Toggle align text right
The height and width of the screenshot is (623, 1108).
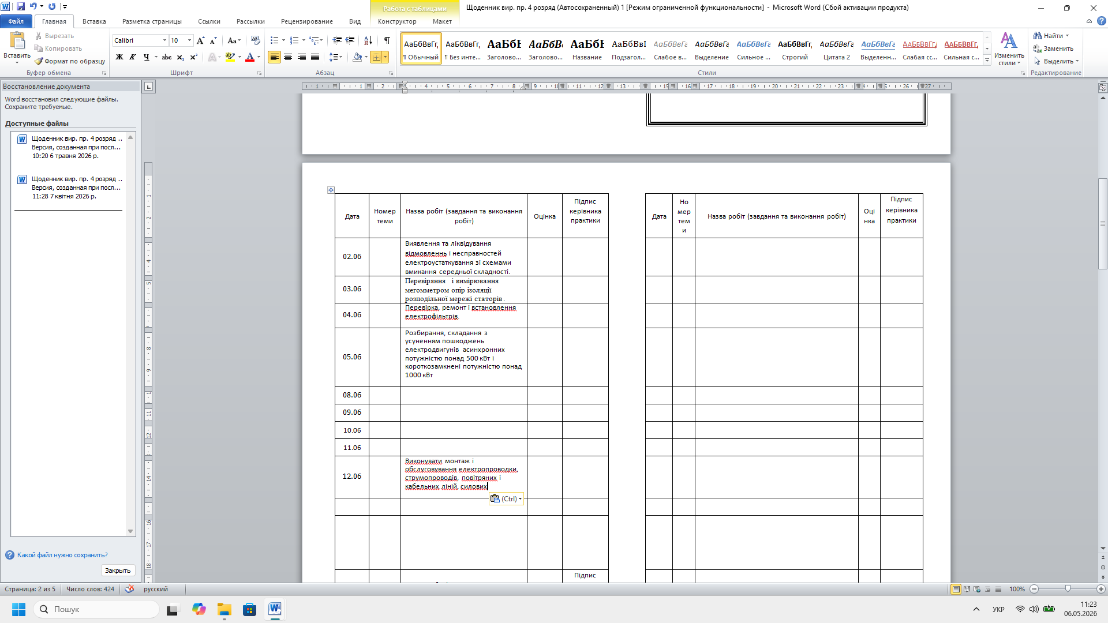point(301,57)
